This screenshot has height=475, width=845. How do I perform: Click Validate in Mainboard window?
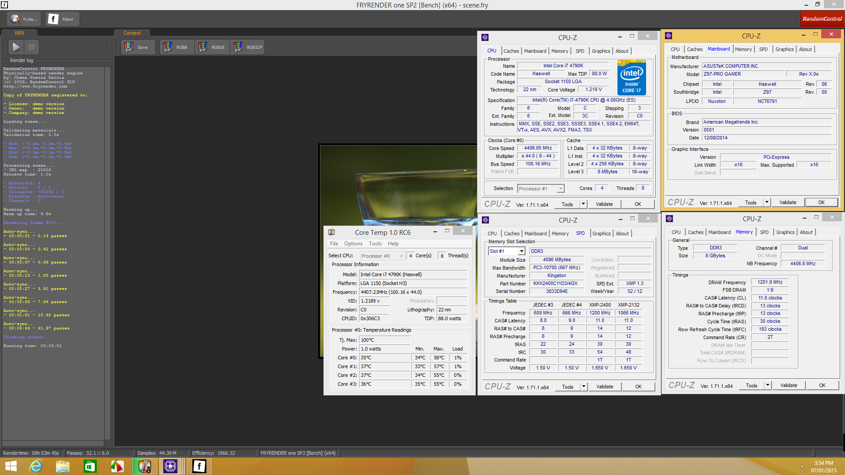tap(788, 202)
